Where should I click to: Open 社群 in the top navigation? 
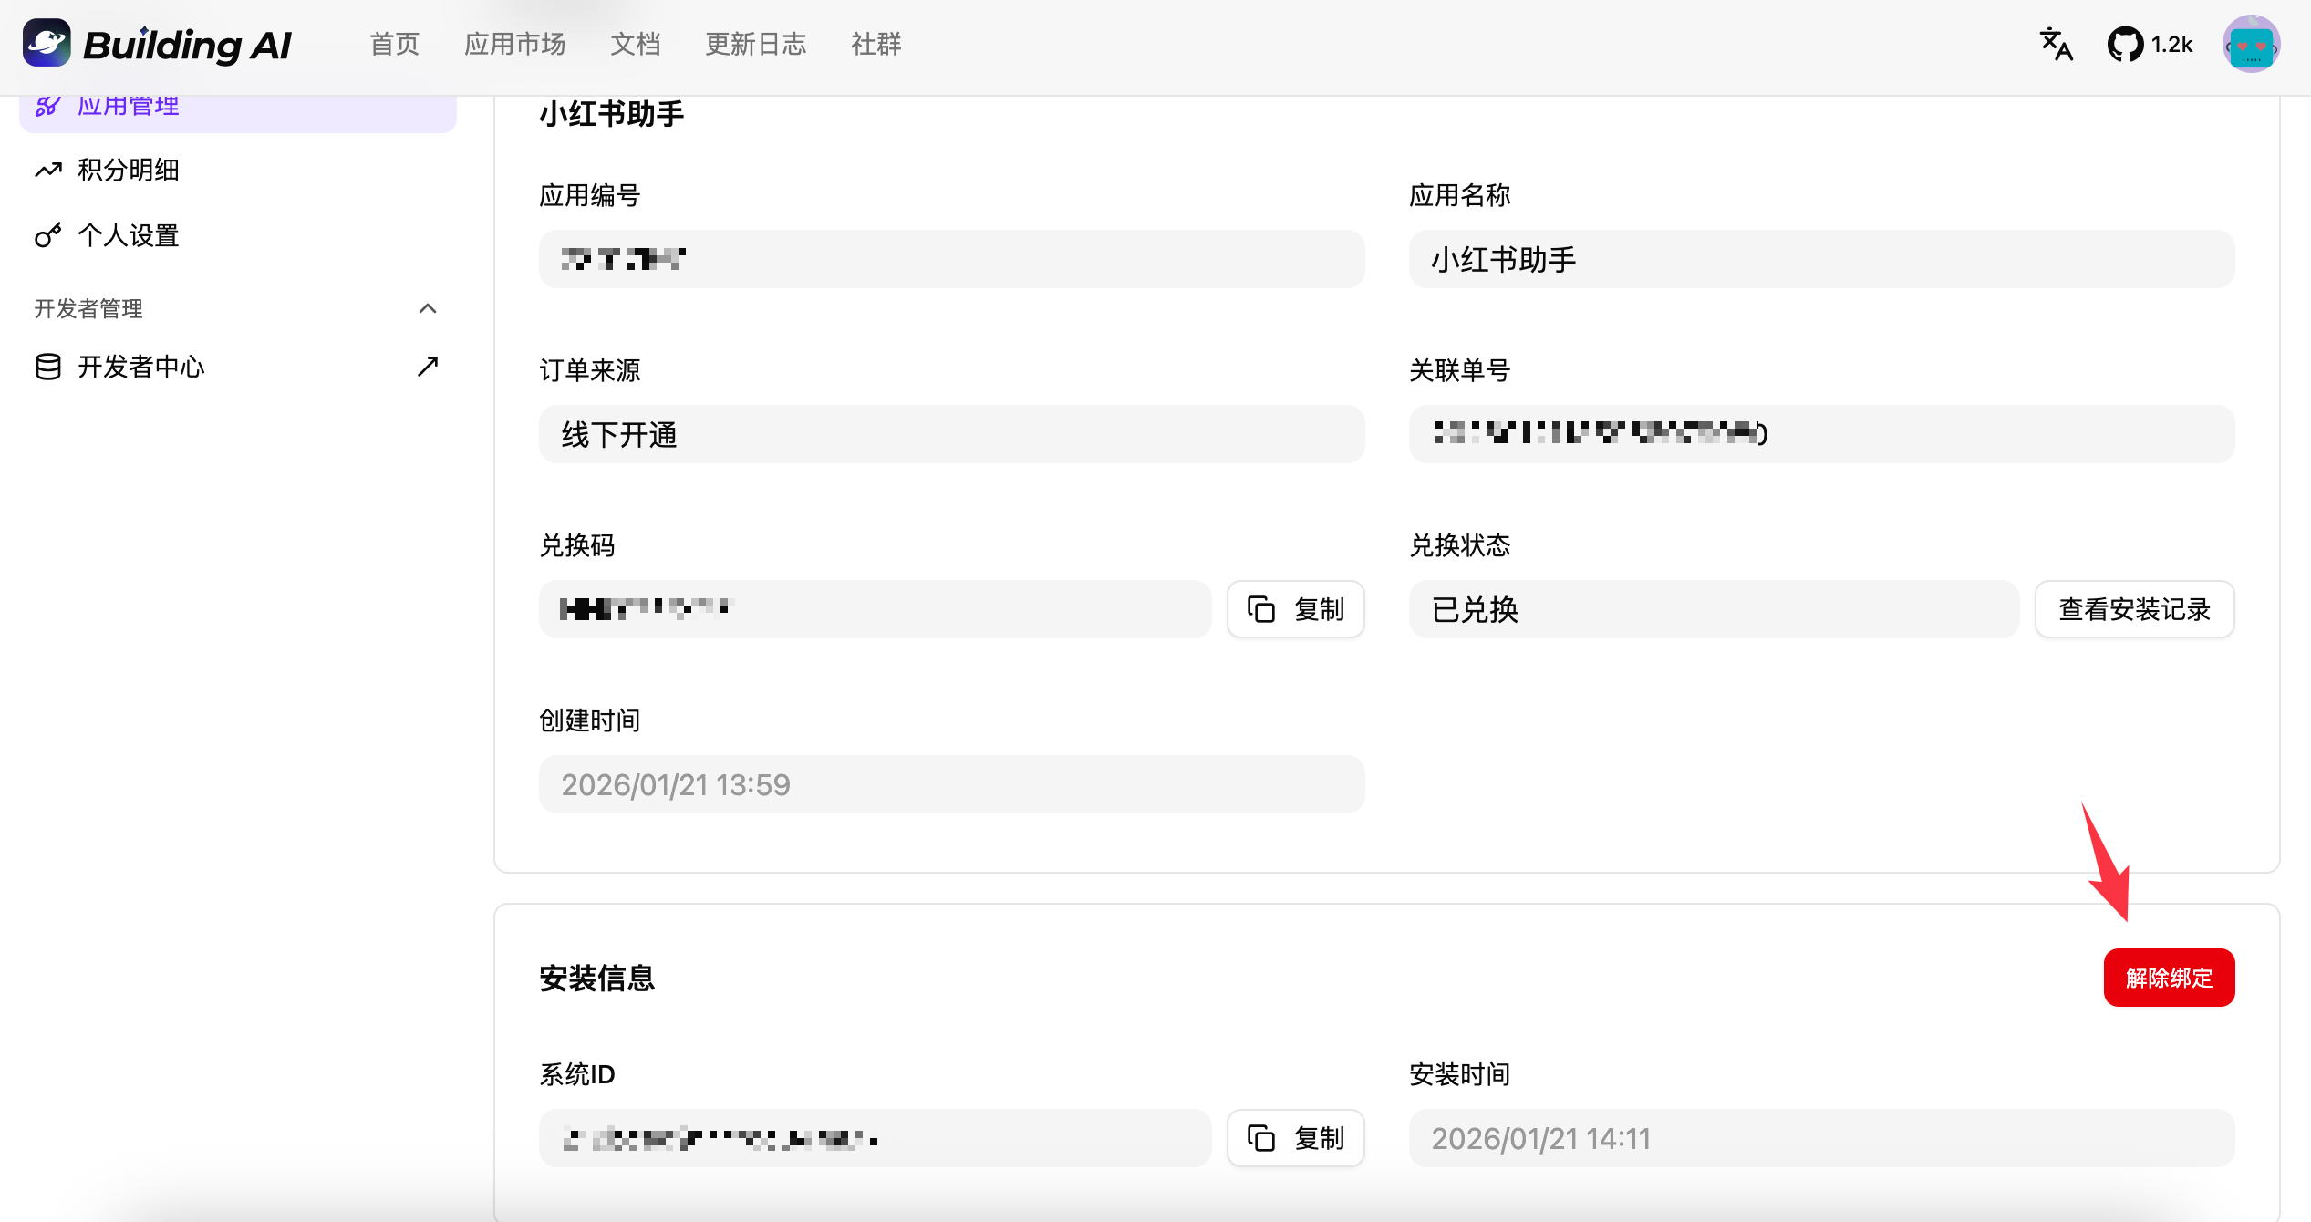(876, 44)
